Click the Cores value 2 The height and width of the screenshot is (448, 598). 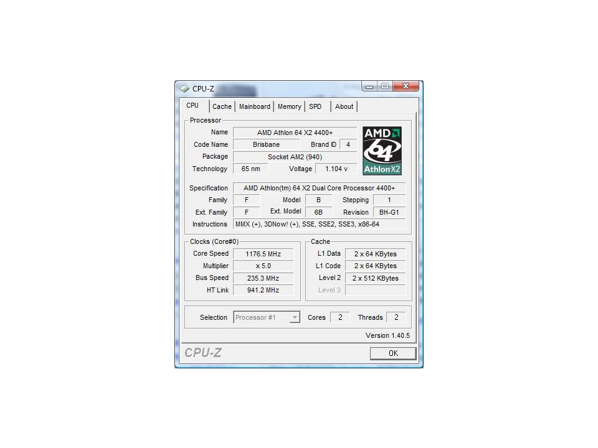pyautogui.click(x=340, y=317)
